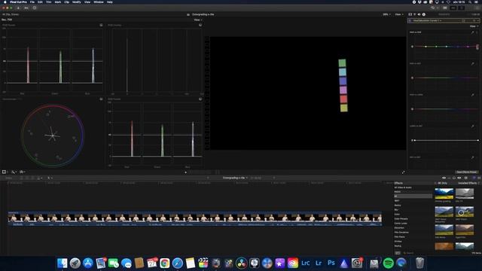The width and height of the screenshot is (482, 271).
Task: Open the File menu
Action: tap(32, 2)
